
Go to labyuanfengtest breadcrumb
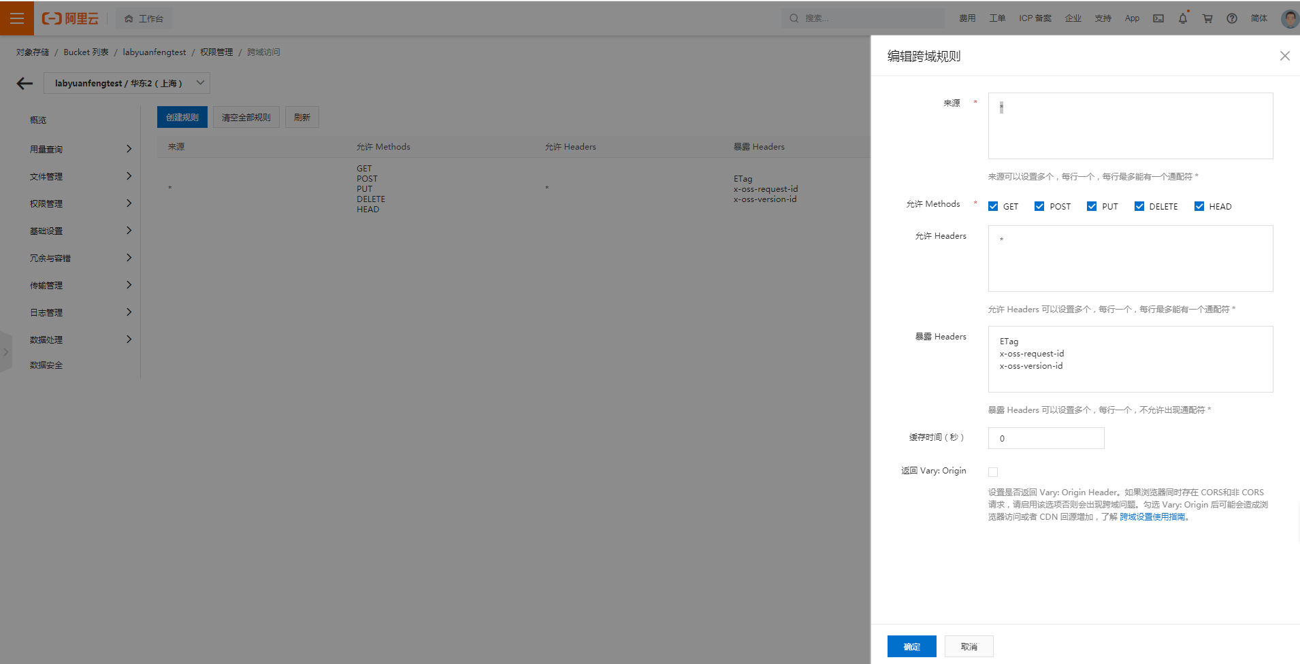click(155, 52)
